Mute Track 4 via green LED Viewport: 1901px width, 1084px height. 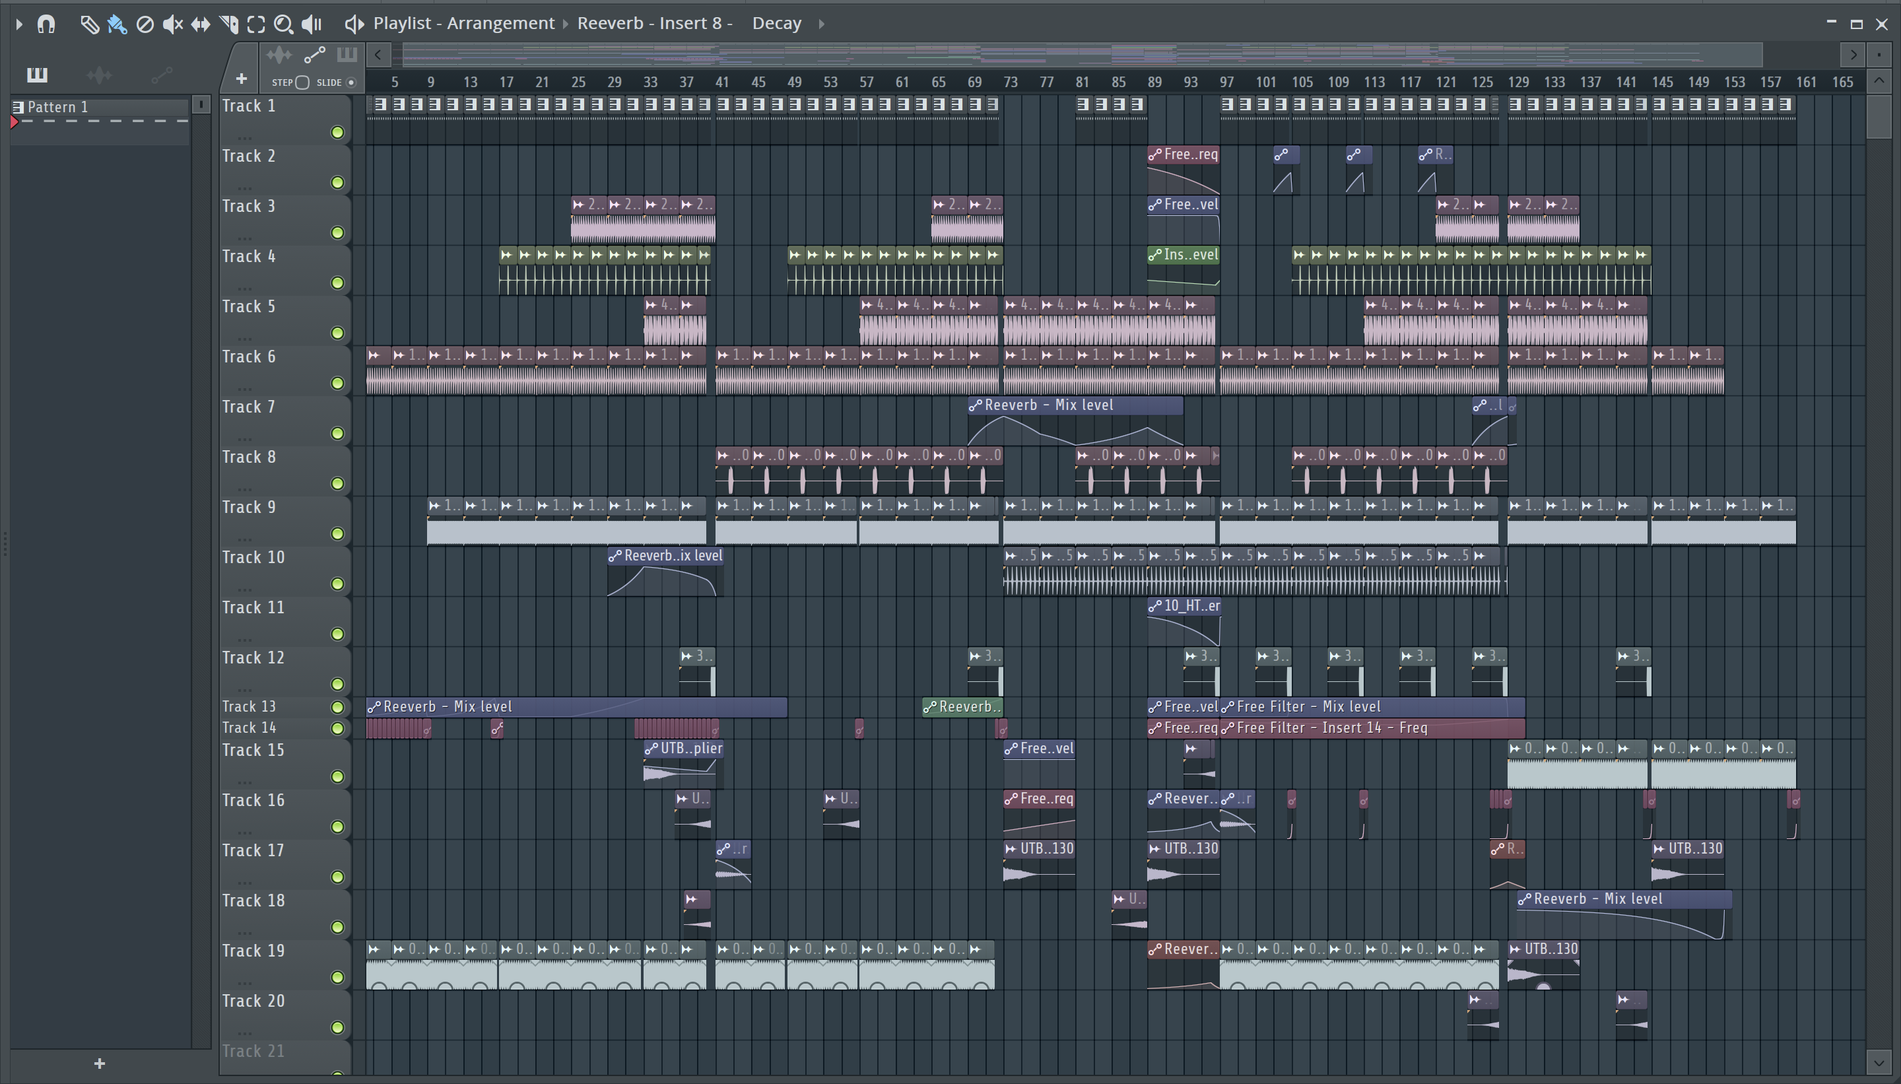click(337, 283)
